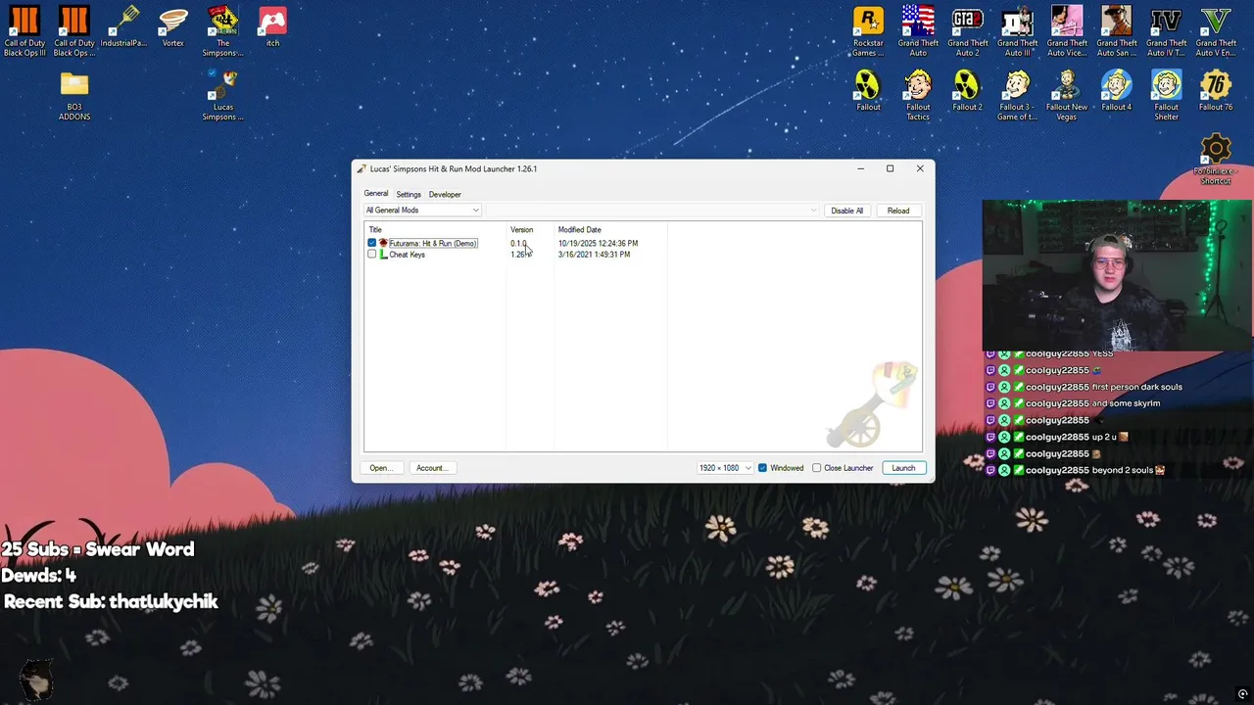Image resolution: width=1254 pixels, height=705 pixels.
Task: Switch to the Developer tab
Action: 445,194
